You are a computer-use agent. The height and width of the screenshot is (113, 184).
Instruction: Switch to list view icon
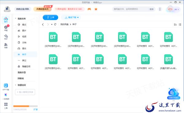point(180,25)
